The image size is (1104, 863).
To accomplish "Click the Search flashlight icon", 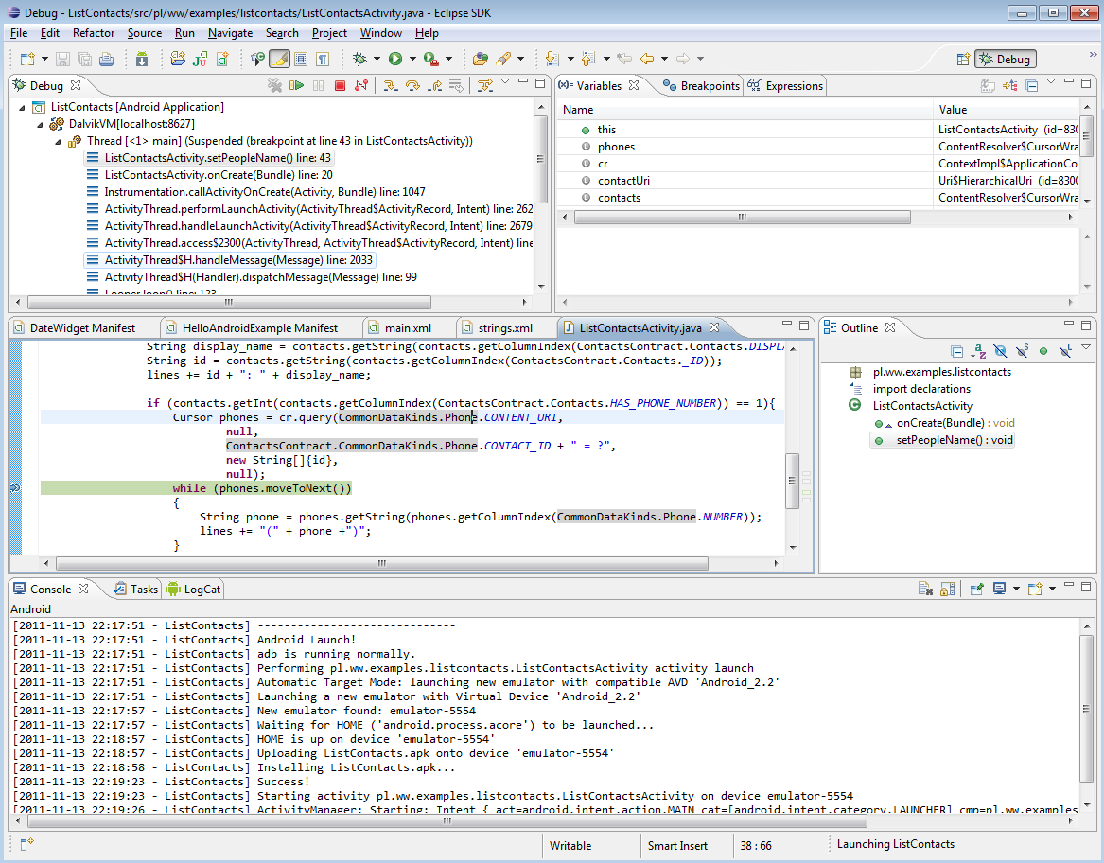I will 503,60.
